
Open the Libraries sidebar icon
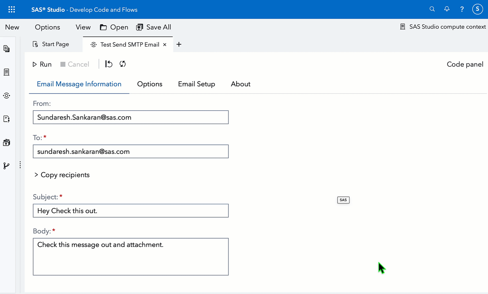click(7, 142)
